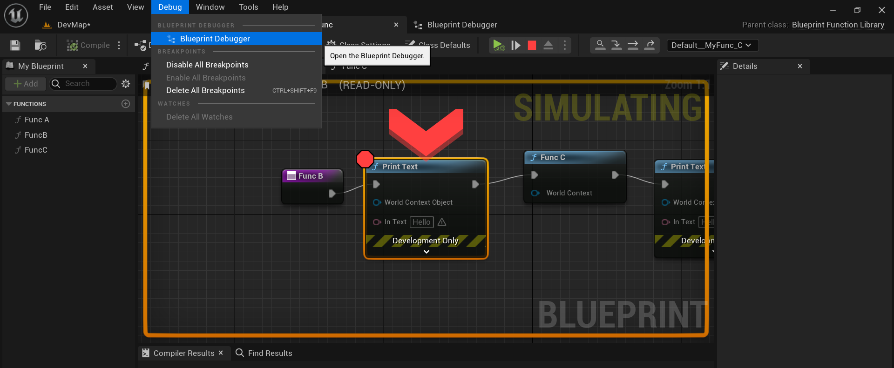Open My Blueprint settings gear

click(x=126, y=84)
